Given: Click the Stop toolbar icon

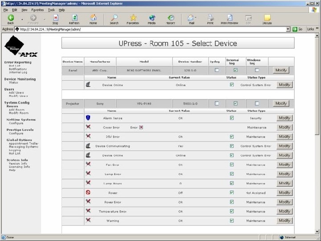Looking at the screenshot, I should tap(55, 20).
